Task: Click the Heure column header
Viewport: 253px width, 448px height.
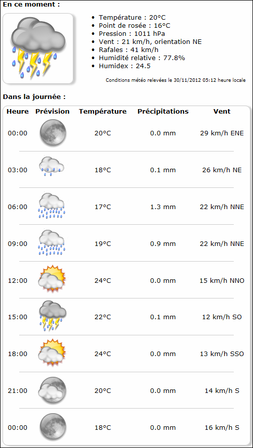Action: pyautogui.click(x=18, y=112)
